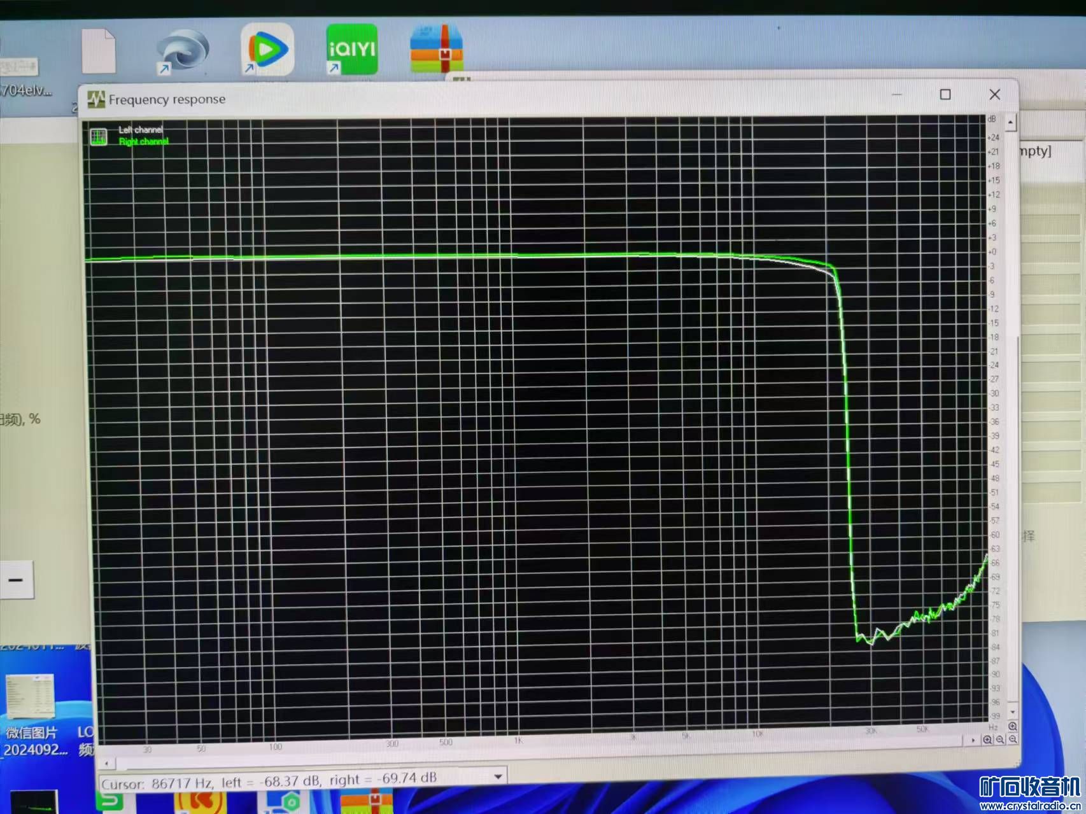The width and height of the screenshot is (1086, 814).
Task: Click the vertical scrollbar down arrow
Action: click(x=1012, y=712)
